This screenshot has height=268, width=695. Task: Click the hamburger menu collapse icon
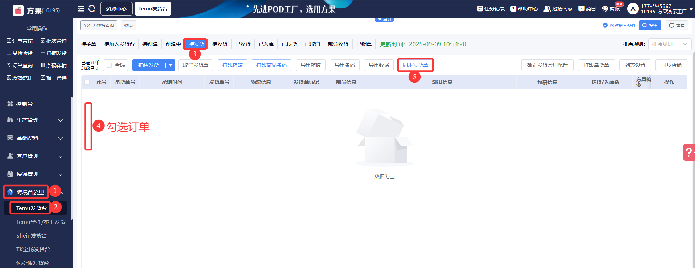[x=81, y=9]
